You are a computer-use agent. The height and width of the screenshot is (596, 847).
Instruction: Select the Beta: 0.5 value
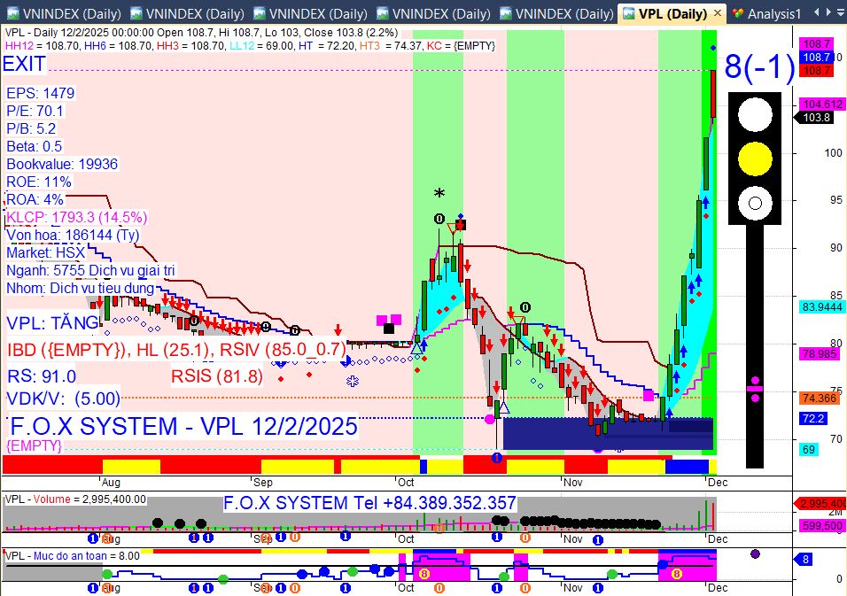click(34, 146)
